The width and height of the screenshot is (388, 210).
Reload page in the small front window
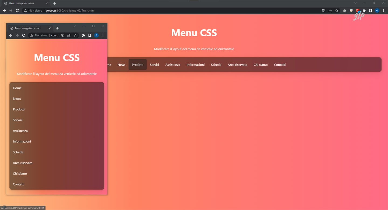click(24, 35)
